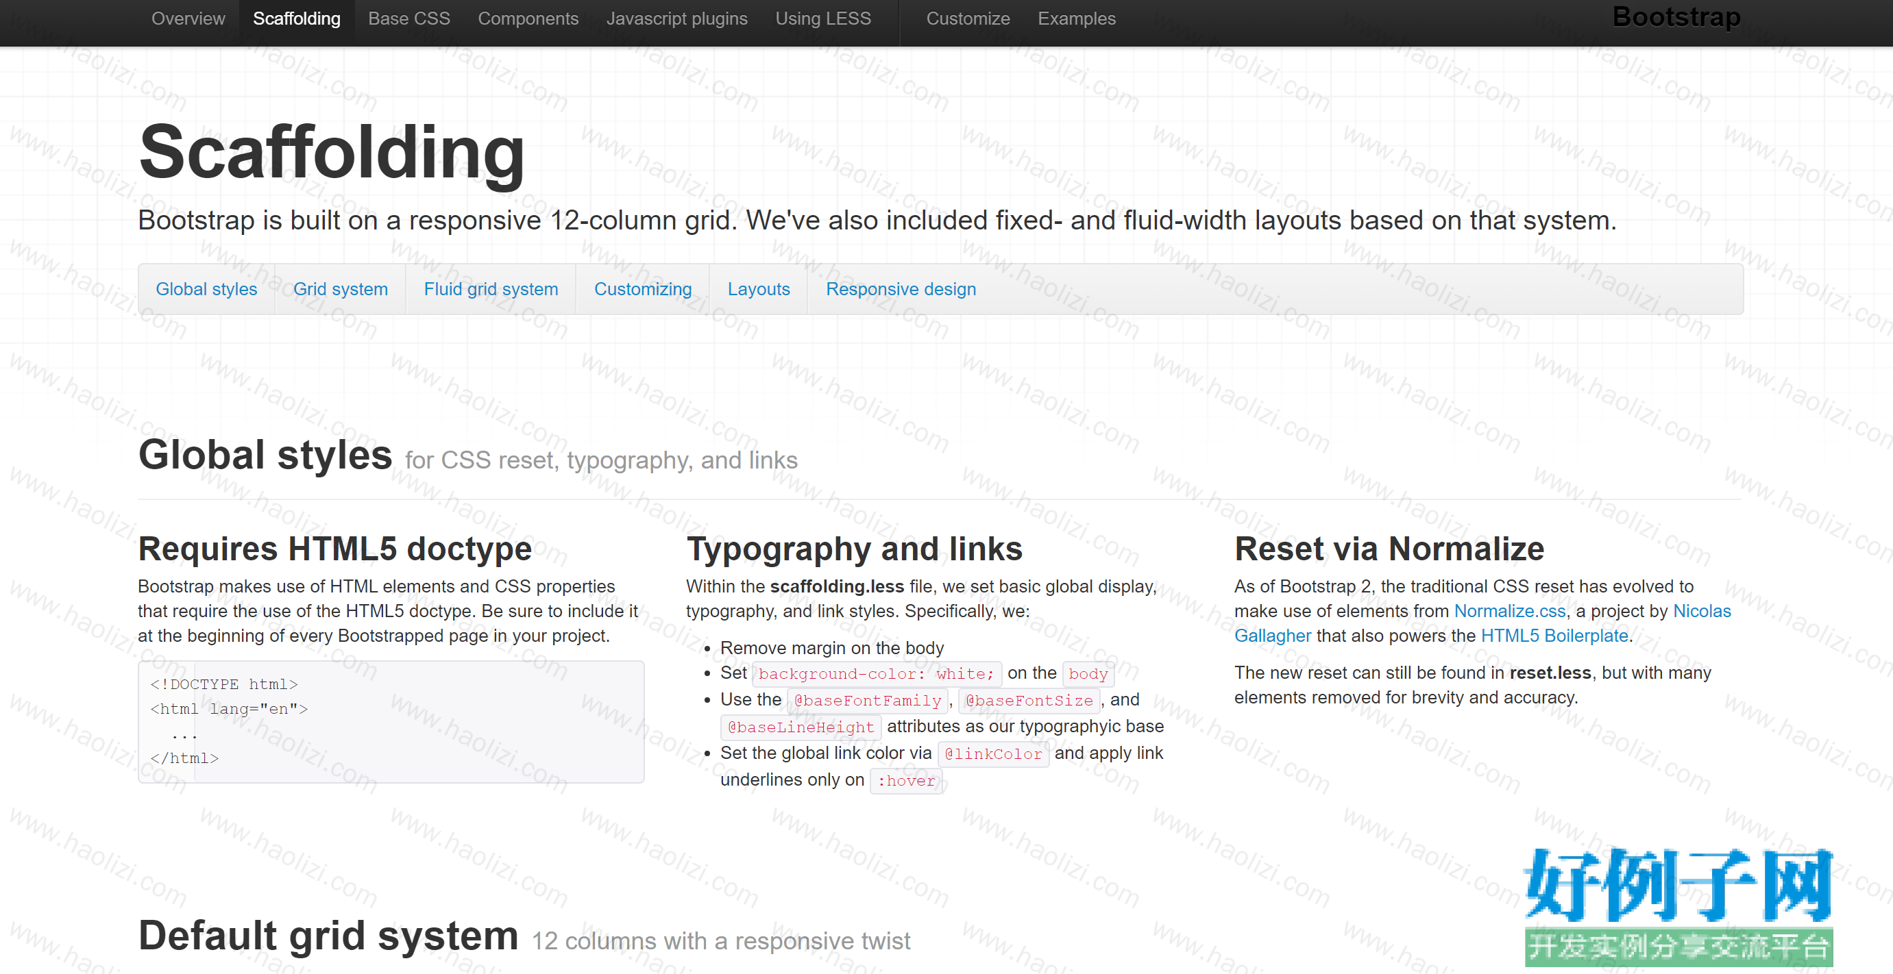
Task: Click the html lang="en" code line
Action: [x=228, y=709]
